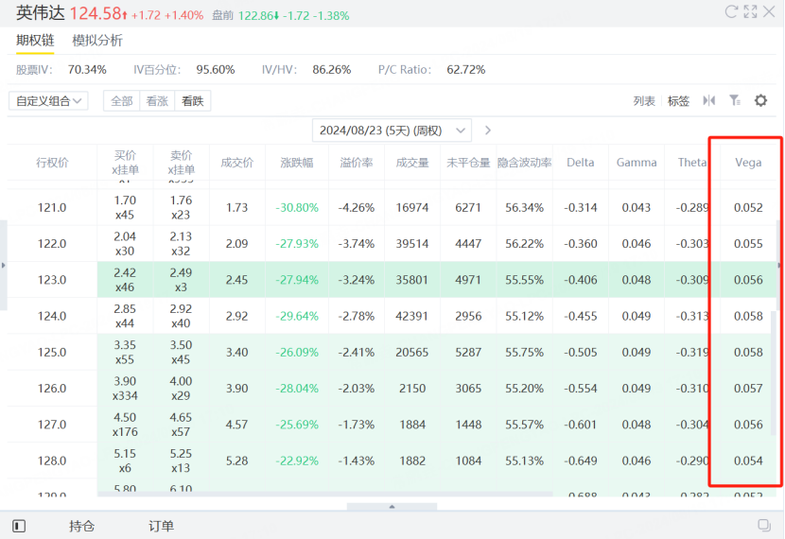
Task: Expand bottom panel using the up arrow handle
Action: coord(392,507)
